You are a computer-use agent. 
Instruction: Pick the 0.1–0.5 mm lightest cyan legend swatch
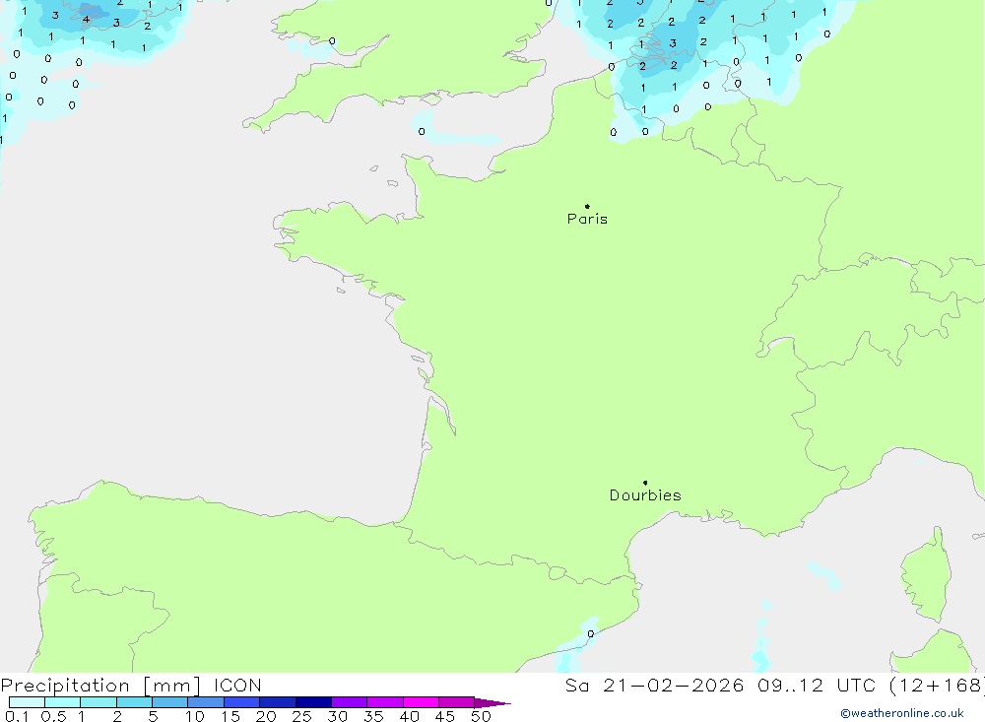[x=27, y=702]
